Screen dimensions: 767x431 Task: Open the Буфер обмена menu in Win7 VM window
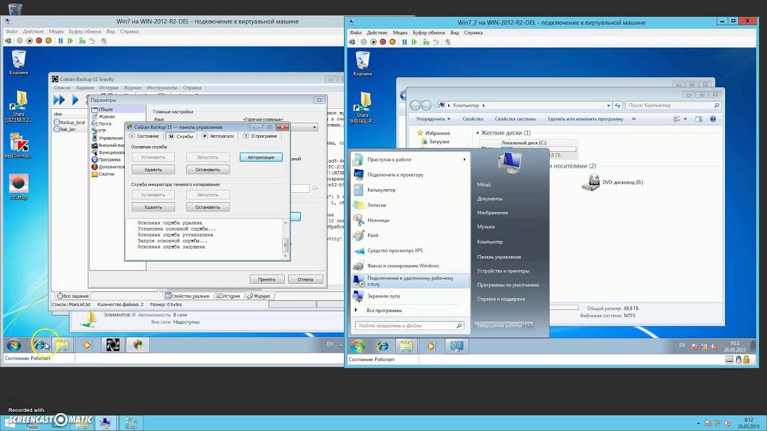pos(84,32)
